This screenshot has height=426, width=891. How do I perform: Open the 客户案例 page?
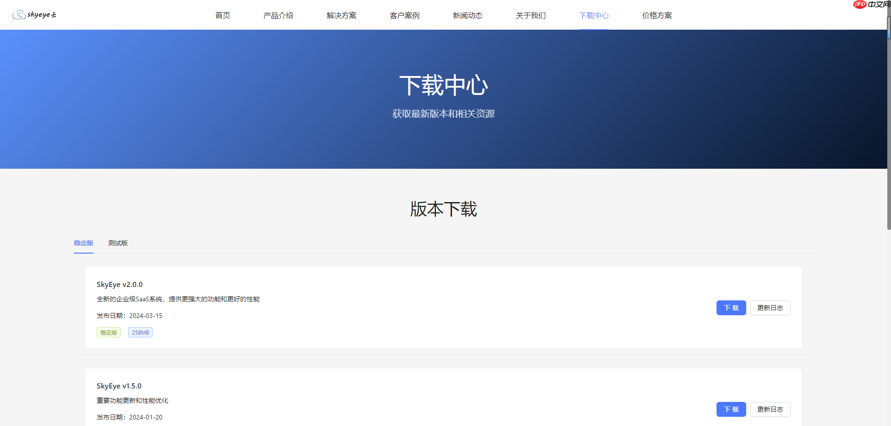pos(404,15)
